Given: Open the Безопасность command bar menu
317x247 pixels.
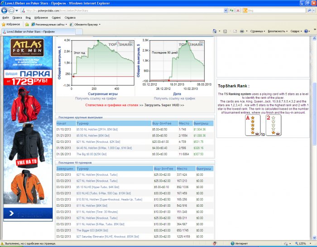Looking at the screenshot, I should (x=278, y=31).
